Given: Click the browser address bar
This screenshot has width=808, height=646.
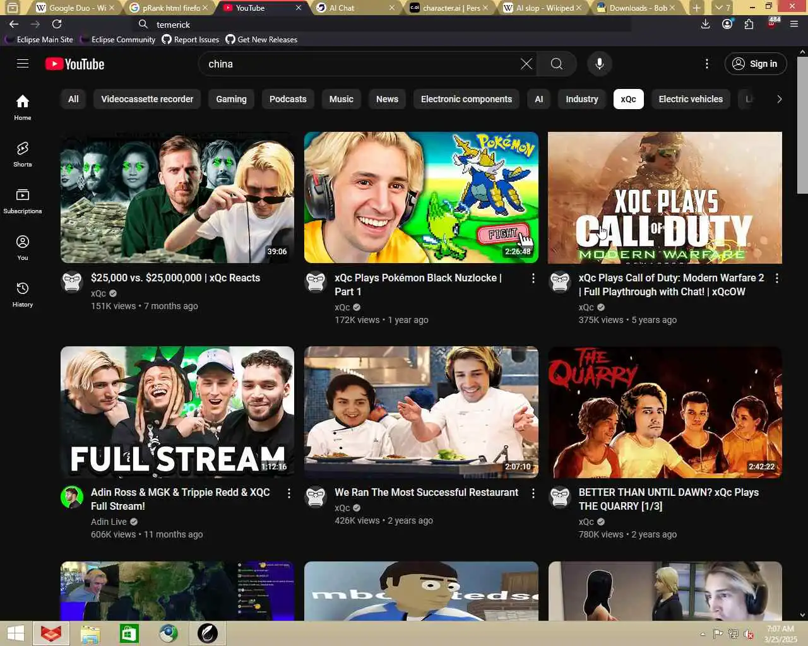Looking at the screenshot, I should (x=384, y=24).
